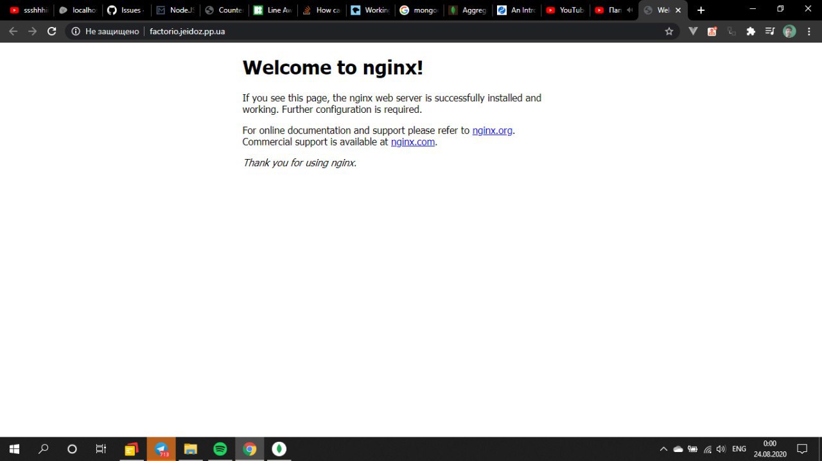Screen dimensions: 822x461
Task: Switch to the MongoDB 'Aggreg' tab
Action: point(467,10)
